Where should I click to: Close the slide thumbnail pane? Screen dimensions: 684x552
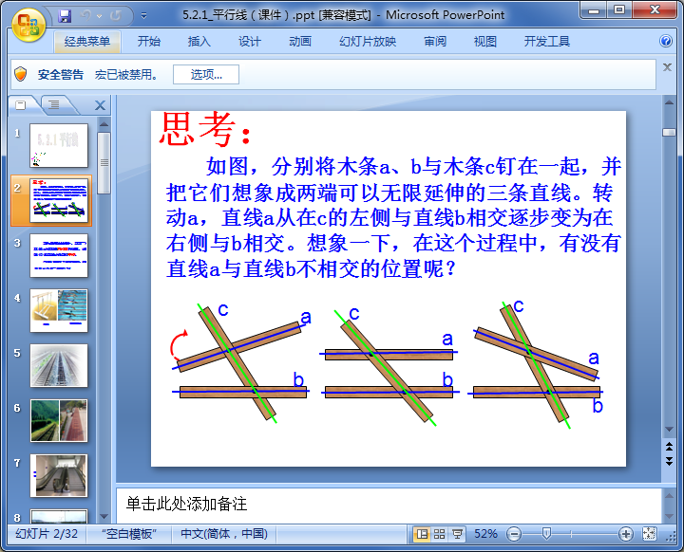coord(100,105)
